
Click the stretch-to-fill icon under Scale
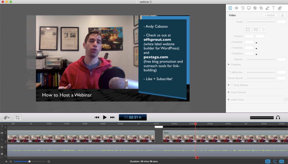click(x=255, y=29)
